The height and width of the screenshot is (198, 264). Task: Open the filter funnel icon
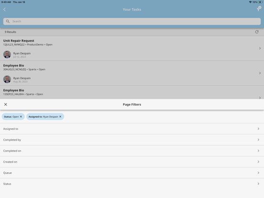coord(259,9)
